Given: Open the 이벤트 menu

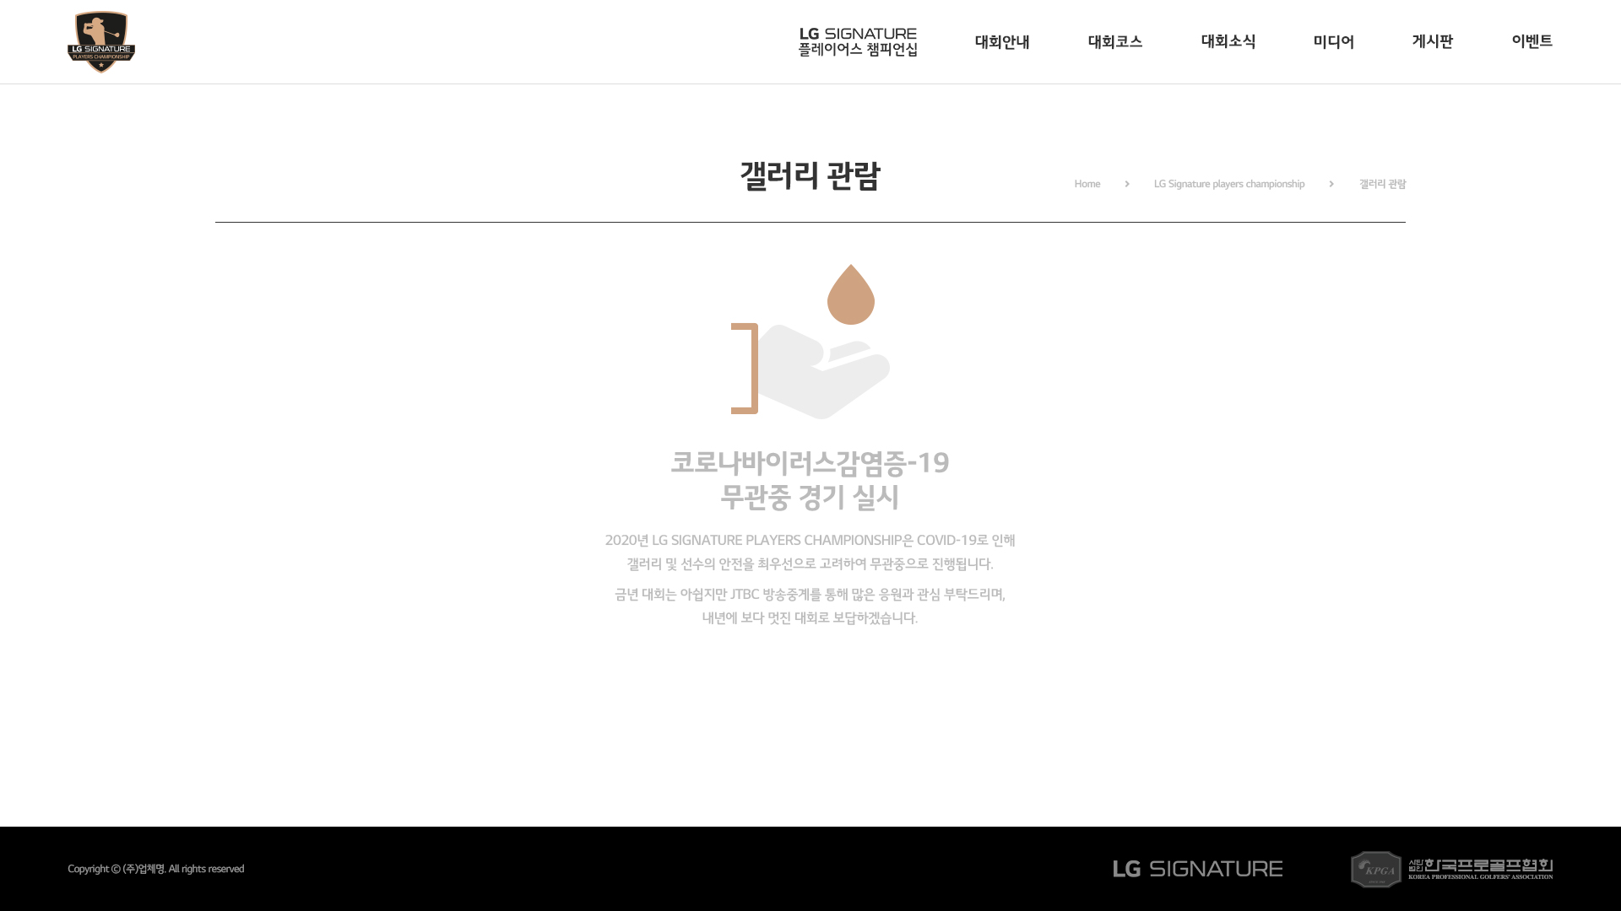Looking at the screenshot, I should [x=1532, y=41].
